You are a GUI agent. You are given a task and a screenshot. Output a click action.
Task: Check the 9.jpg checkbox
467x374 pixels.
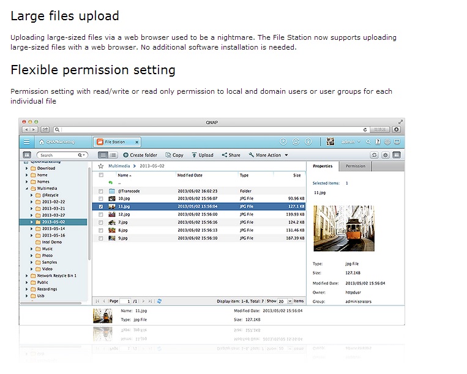point(100,239)
